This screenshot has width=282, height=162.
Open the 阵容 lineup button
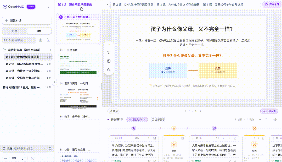click(x=114, y=111)
